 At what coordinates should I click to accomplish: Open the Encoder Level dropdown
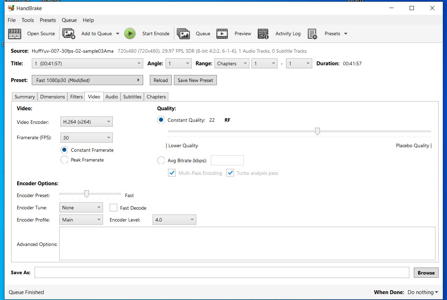point(174,220)
